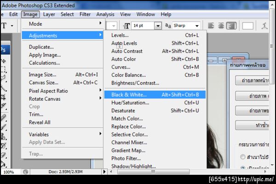Click the Type tool preset icon

4,26
